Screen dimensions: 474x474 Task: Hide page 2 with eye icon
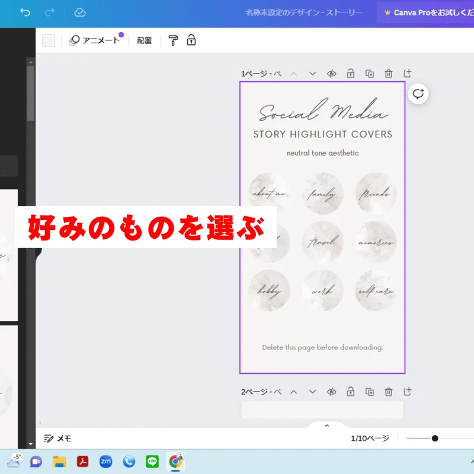tap(332, 392)
